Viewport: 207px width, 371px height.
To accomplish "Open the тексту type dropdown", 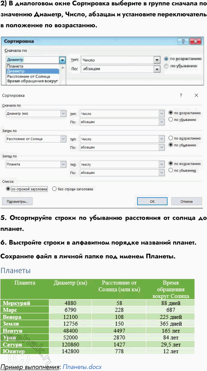I will pos(162,164).
